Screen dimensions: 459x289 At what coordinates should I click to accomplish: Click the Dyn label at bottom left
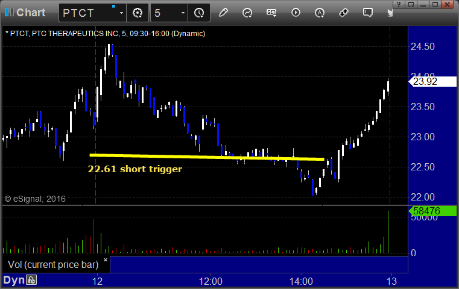click(x=14, y=280)
